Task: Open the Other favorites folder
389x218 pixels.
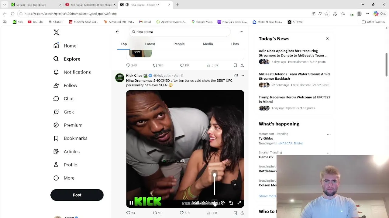Action: [374, 22]
